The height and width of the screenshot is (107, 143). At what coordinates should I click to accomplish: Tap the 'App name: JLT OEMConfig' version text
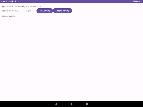pyautogui.click(x=21, y=6)
